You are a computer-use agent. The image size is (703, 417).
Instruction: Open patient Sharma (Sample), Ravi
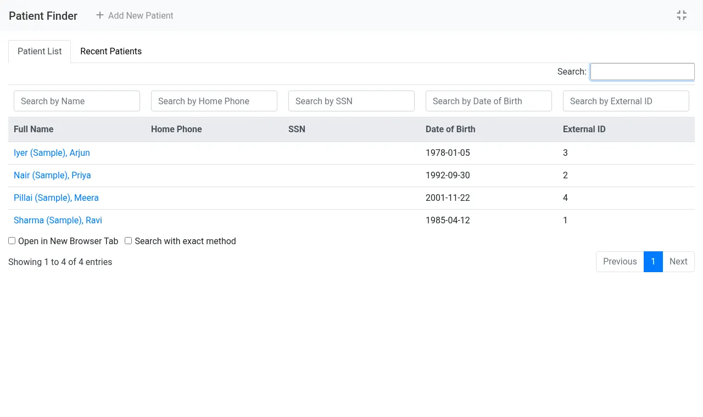pyautogui.click(x=58, y=221)
